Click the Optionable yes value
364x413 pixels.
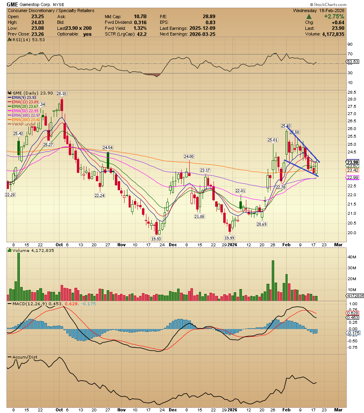click(87, 34)
